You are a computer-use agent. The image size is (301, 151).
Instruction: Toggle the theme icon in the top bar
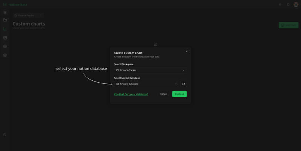click(x=280, y=5)
